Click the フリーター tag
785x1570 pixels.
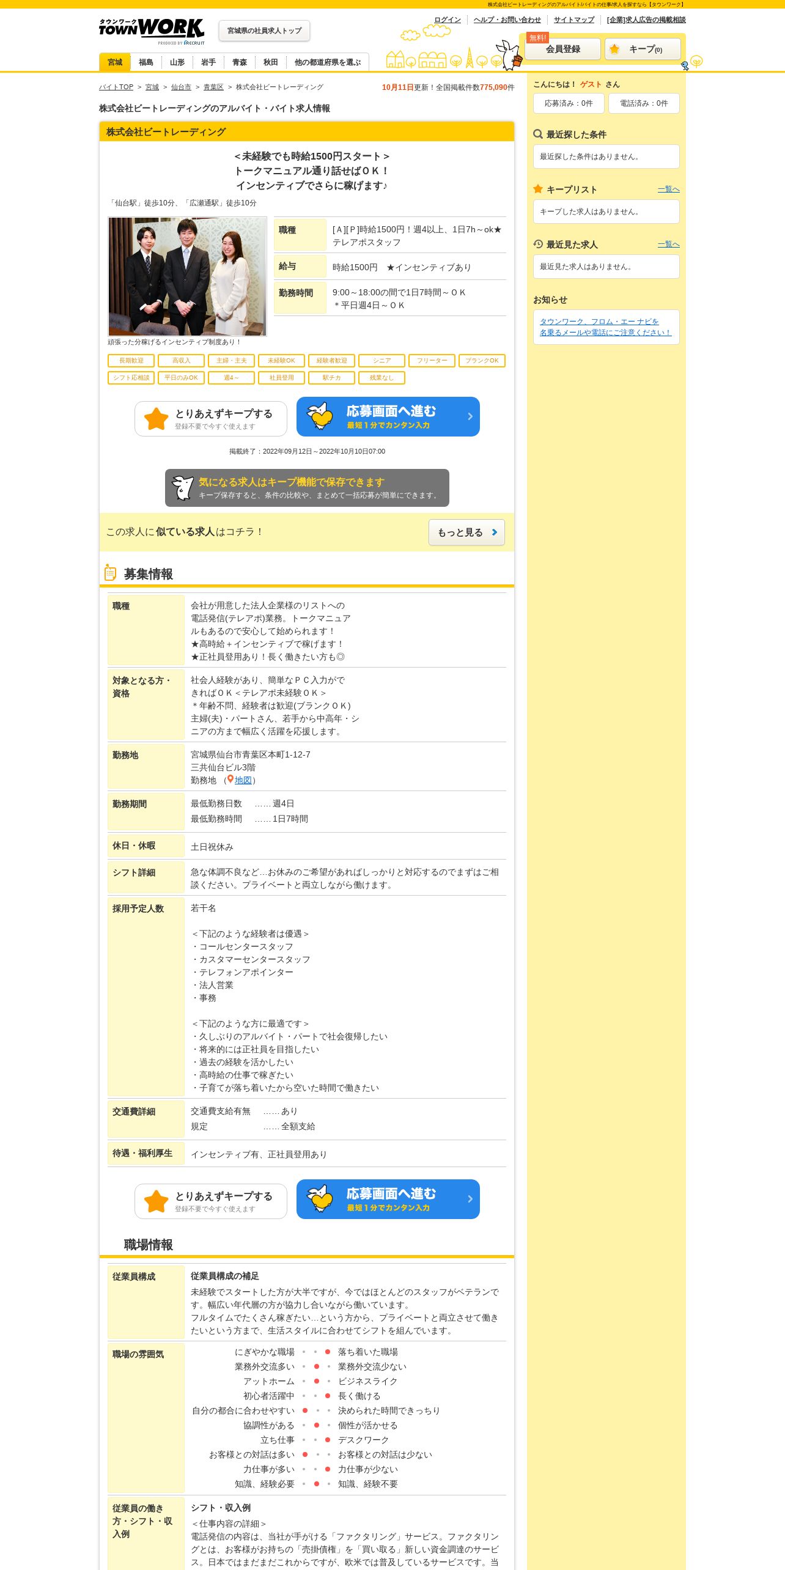432,361
